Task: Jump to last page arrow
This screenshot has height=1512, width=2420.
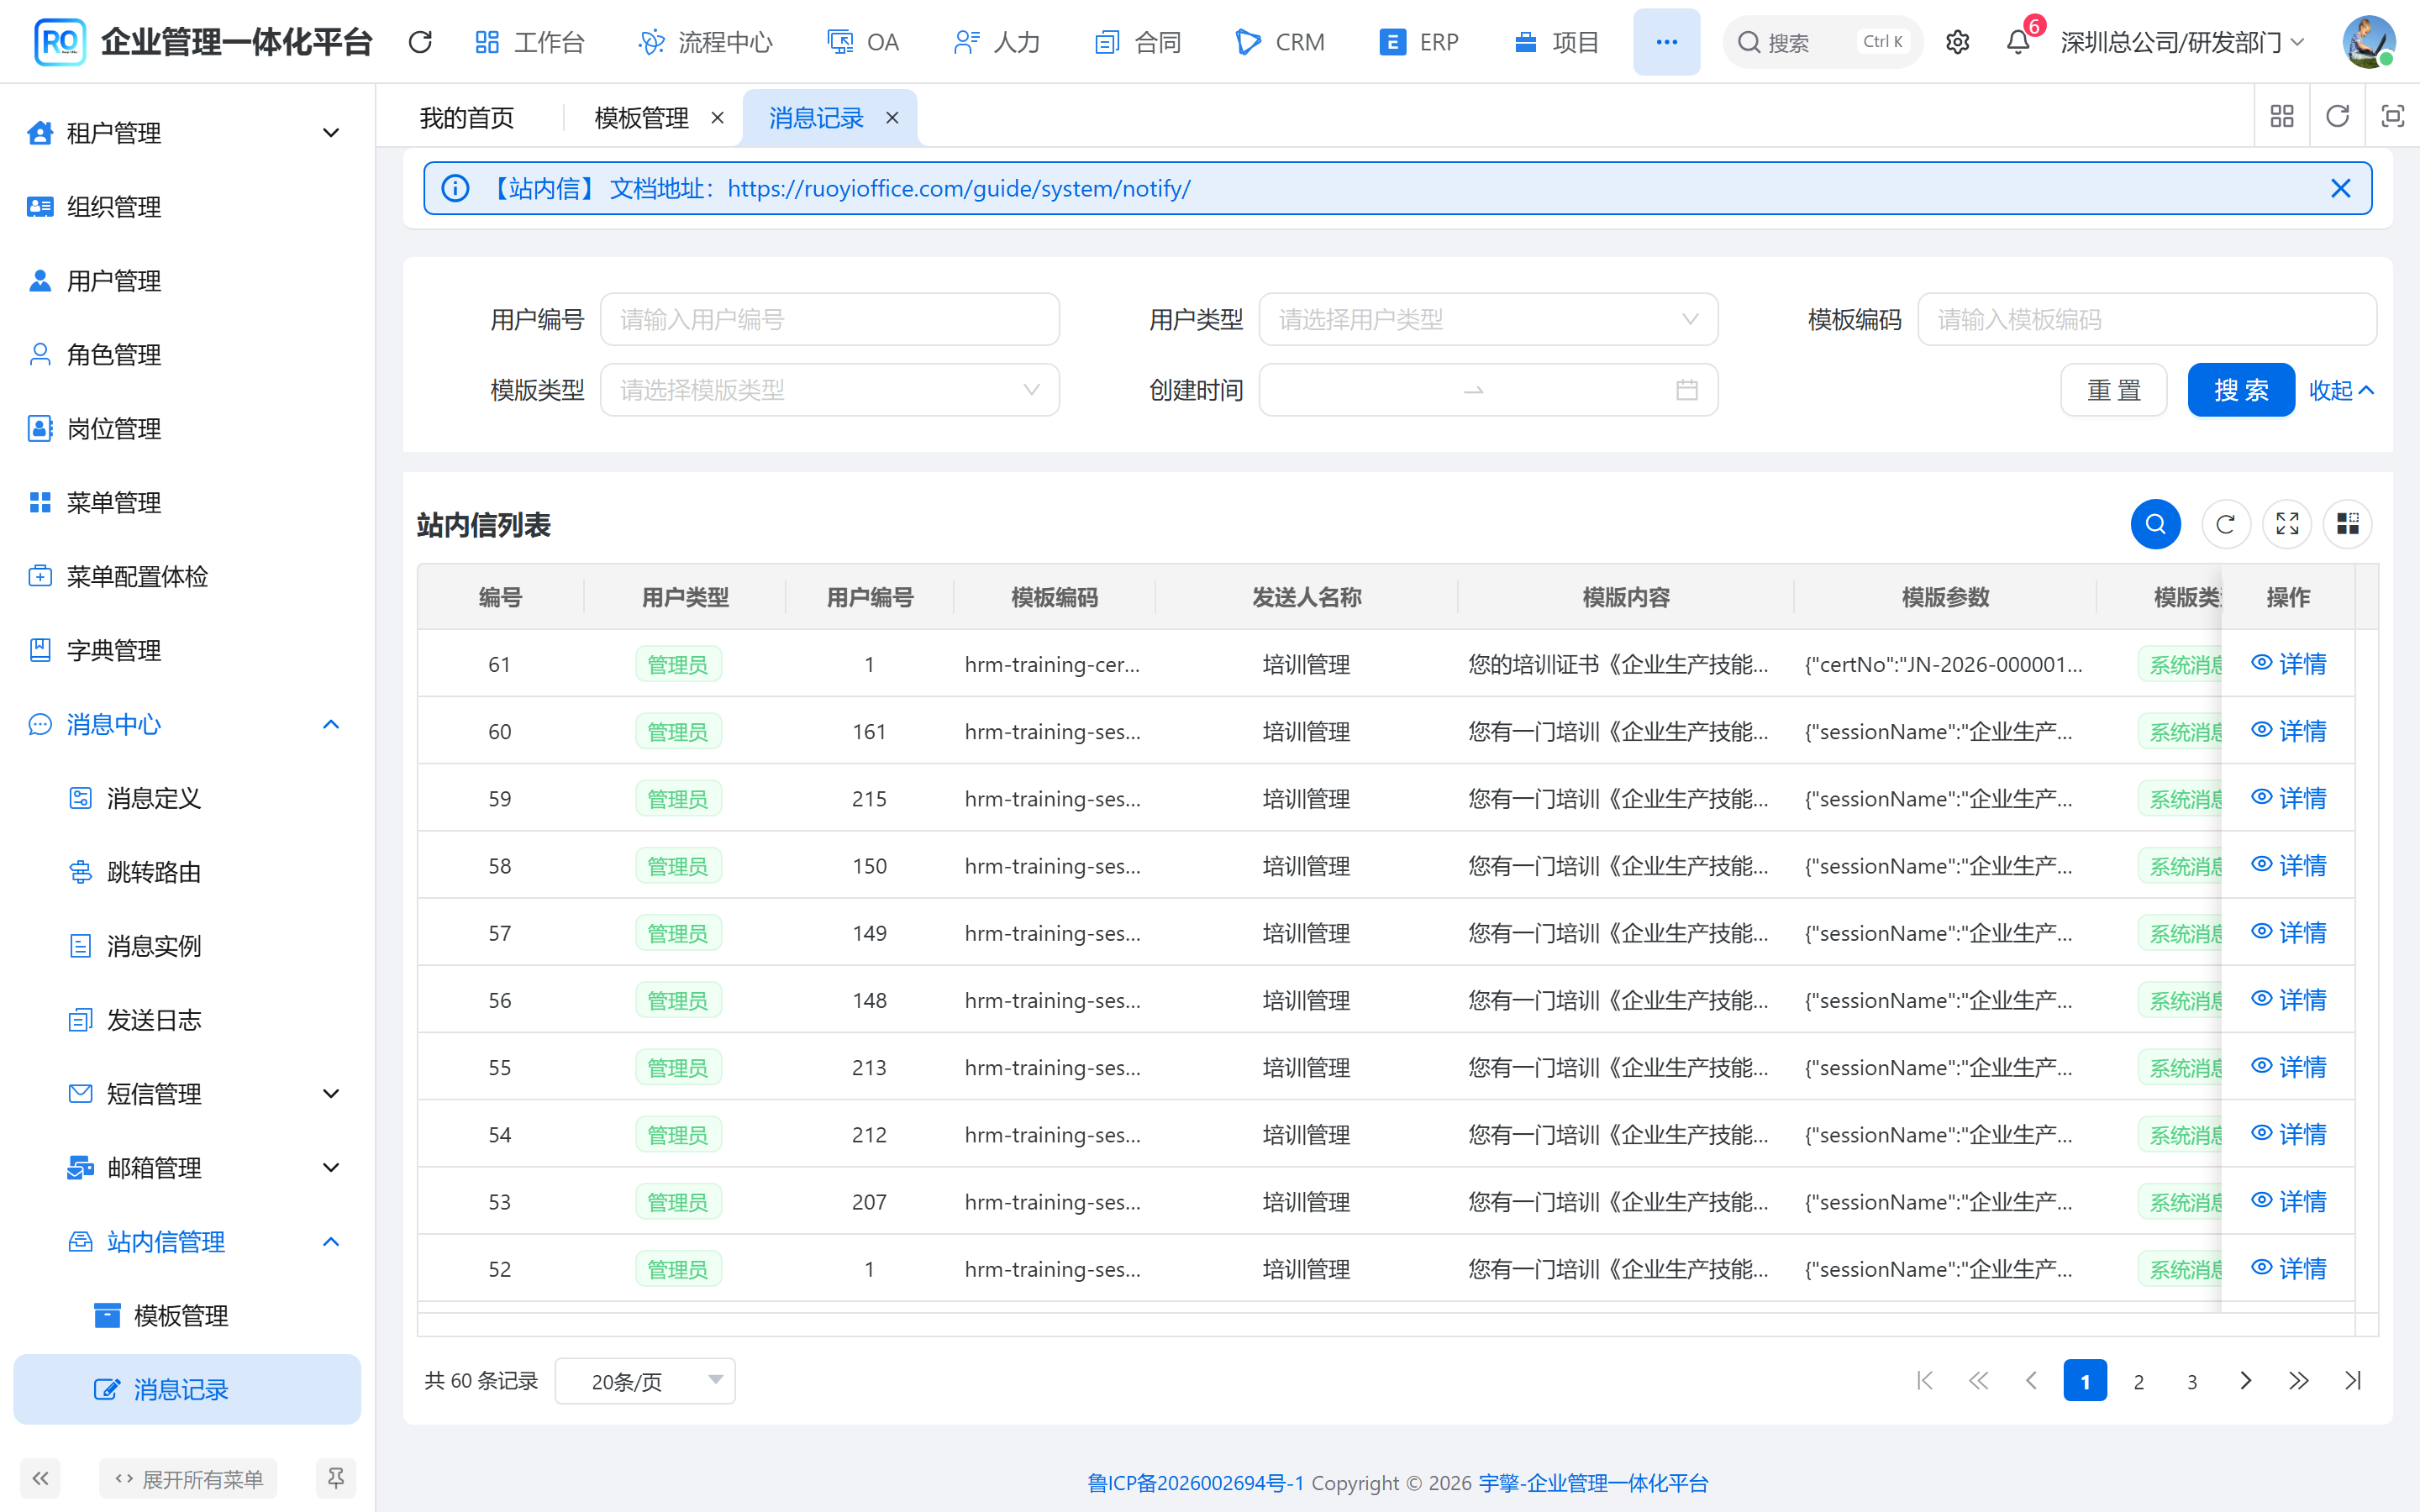Action: coord(2352,1381)
